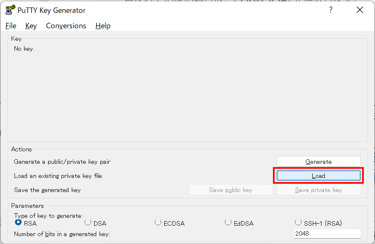375x244 pixels.
Task: Choose the ECDSA key type option
Action: pos(158,223)
